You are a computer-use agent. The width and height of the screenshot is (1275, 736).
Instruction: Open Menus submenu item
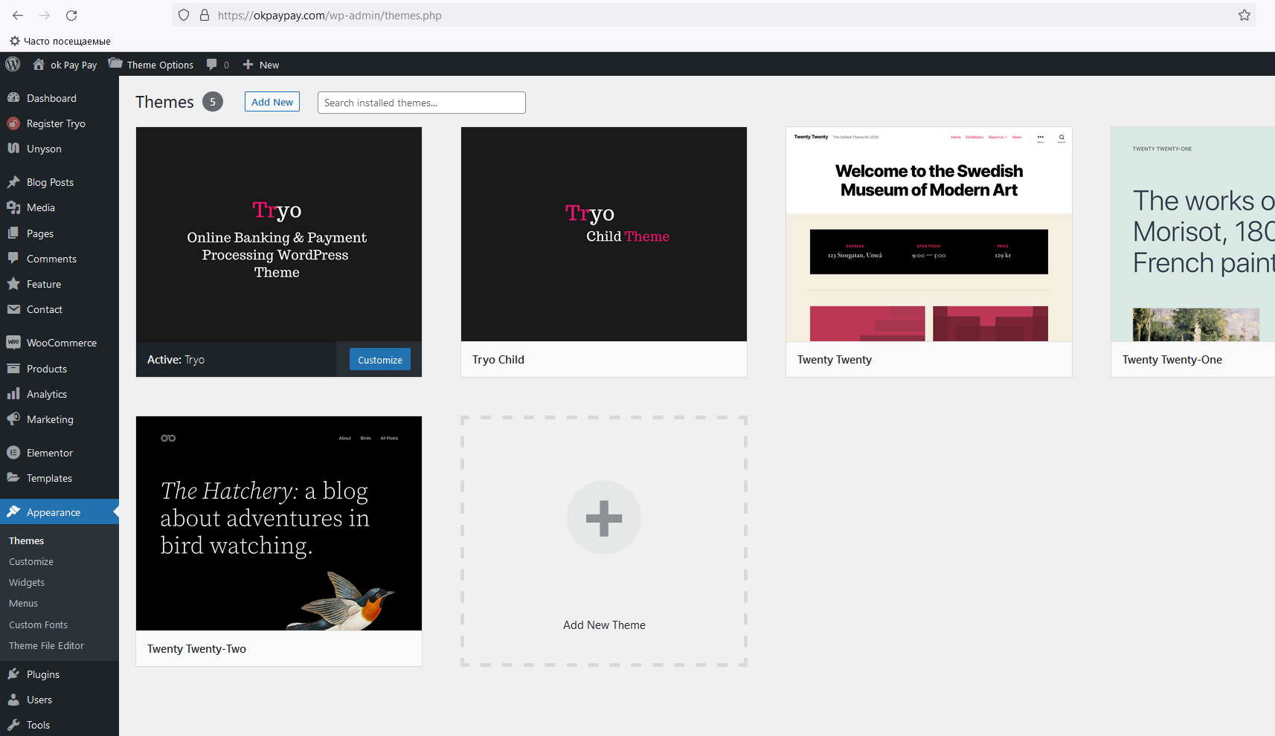point(23,603)
